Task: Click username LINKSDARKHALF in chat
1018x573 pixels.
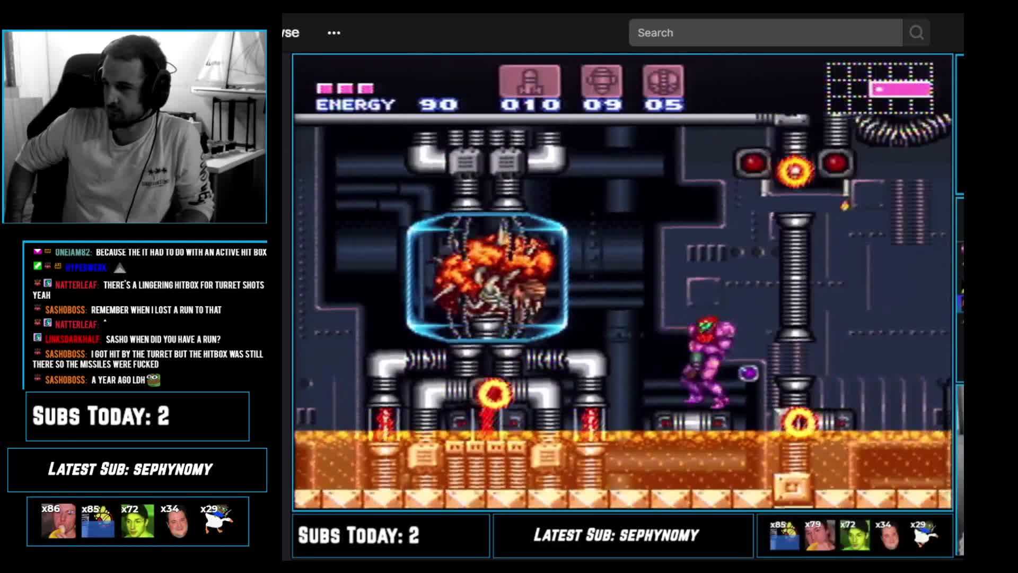Action: click(x=73, y=339)
